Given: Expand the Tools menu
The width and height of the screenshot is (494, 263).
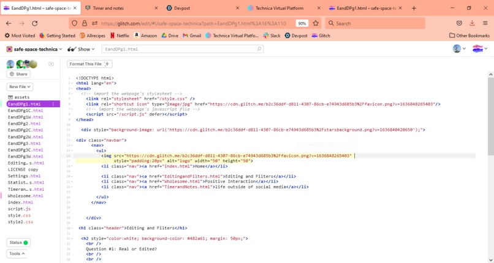Looking at the screenshot, I should pos(17,254).
